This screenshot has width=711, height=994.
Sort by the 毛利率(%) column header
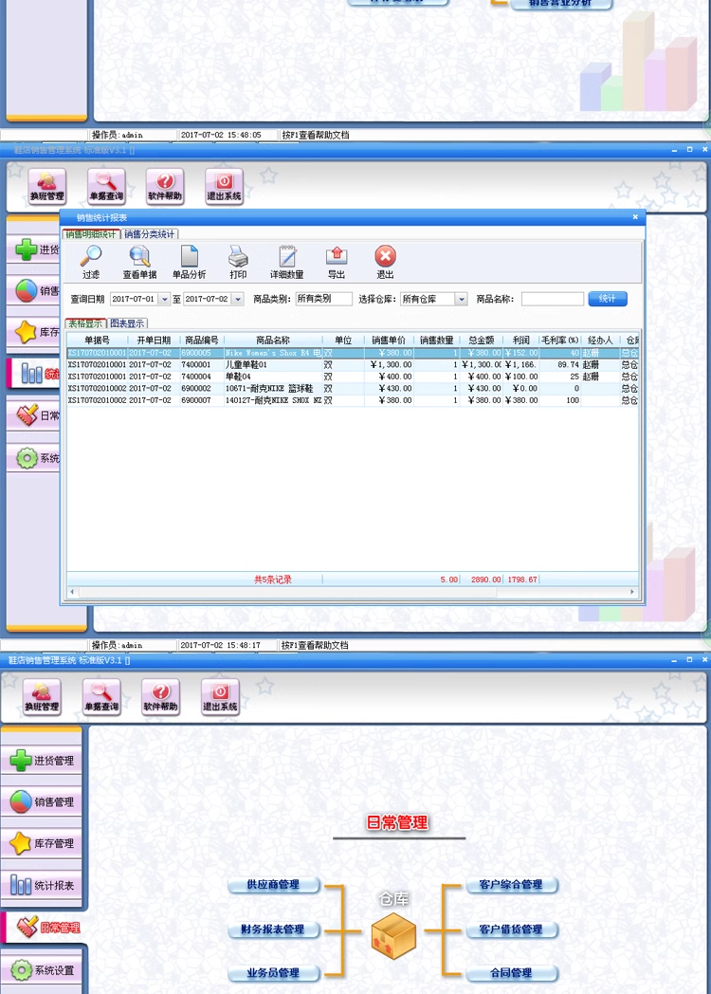pyautogui.click(x=559, y=341)
